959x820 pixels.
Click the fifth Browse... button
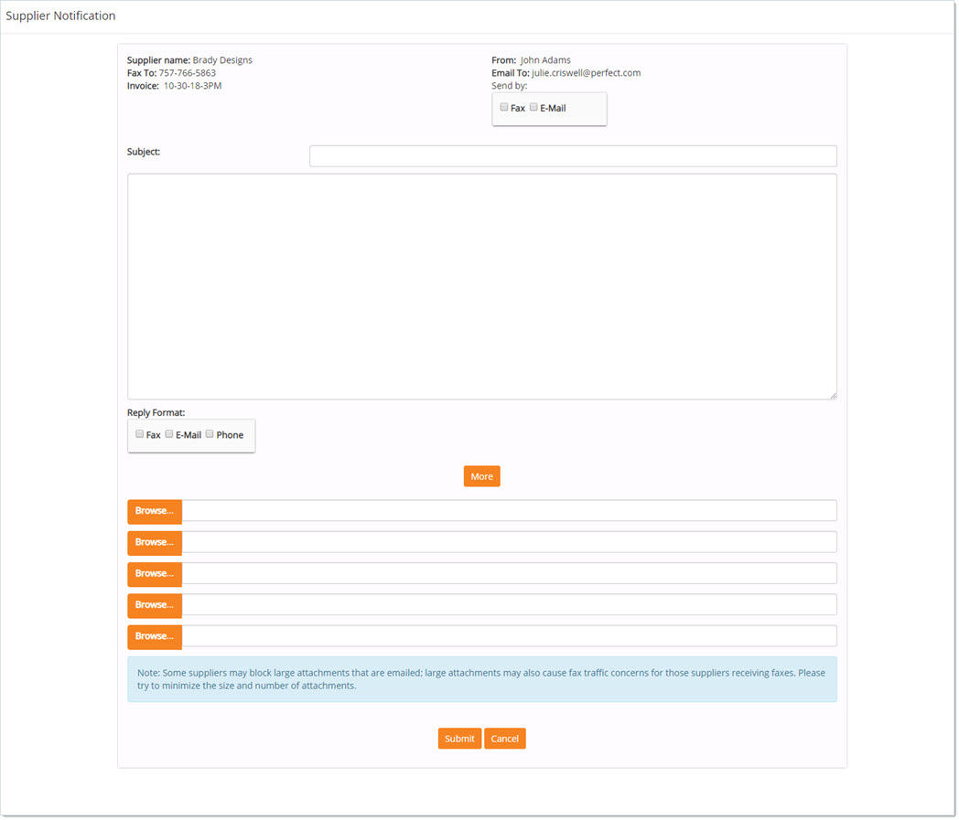(x=155, y=636)
